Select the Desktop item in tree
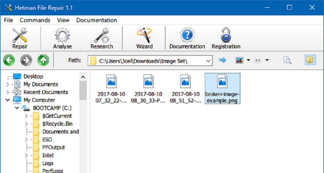Image resolution: width=324 pixels, height=173 pixels. (x=33, y=76)
